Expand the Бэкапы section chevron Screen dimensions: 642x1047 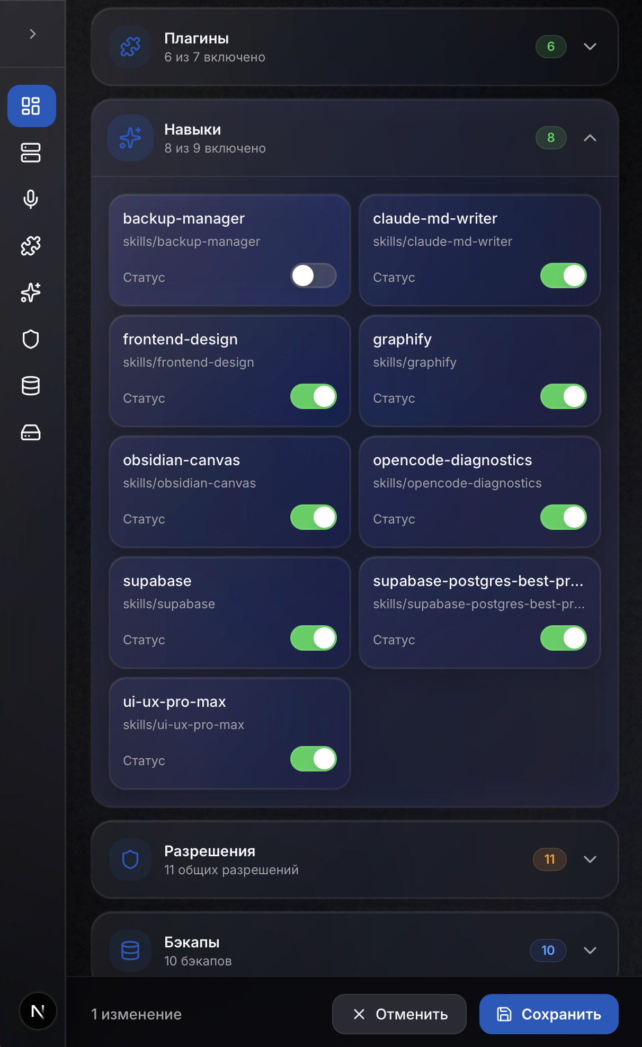[x=590, y=951]
